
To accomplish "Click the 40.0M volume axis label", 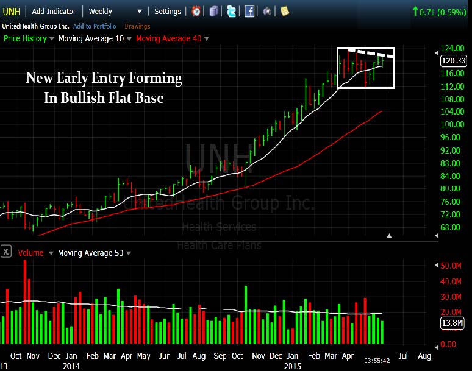I will [451, 281].
